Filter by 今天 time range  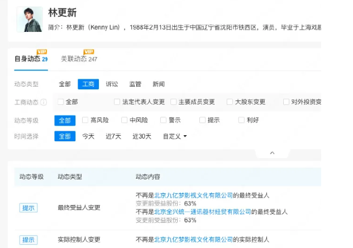[88, 136]
